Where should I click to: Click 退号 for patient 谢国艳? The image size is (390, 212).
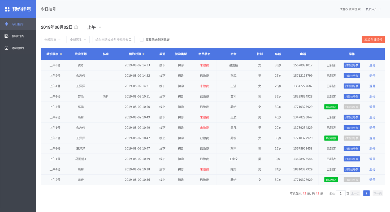click(372, 65)
